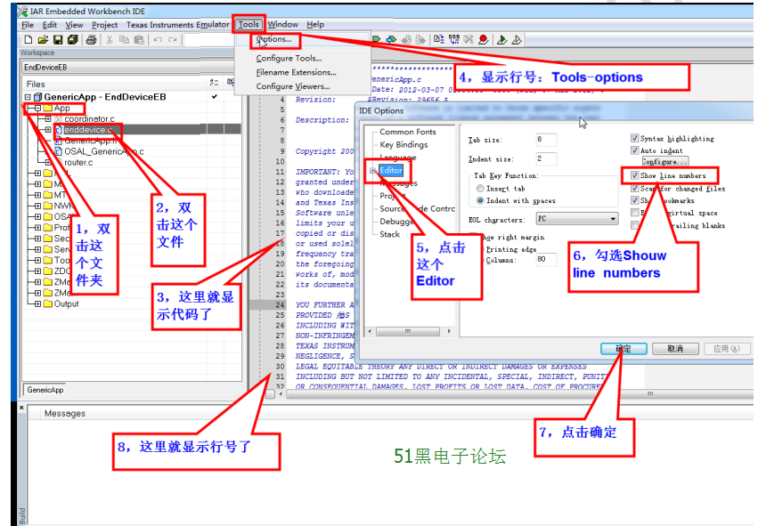Click the Undo toolbar icon
This screenshot has width=758, height=526.
point(158,40)
